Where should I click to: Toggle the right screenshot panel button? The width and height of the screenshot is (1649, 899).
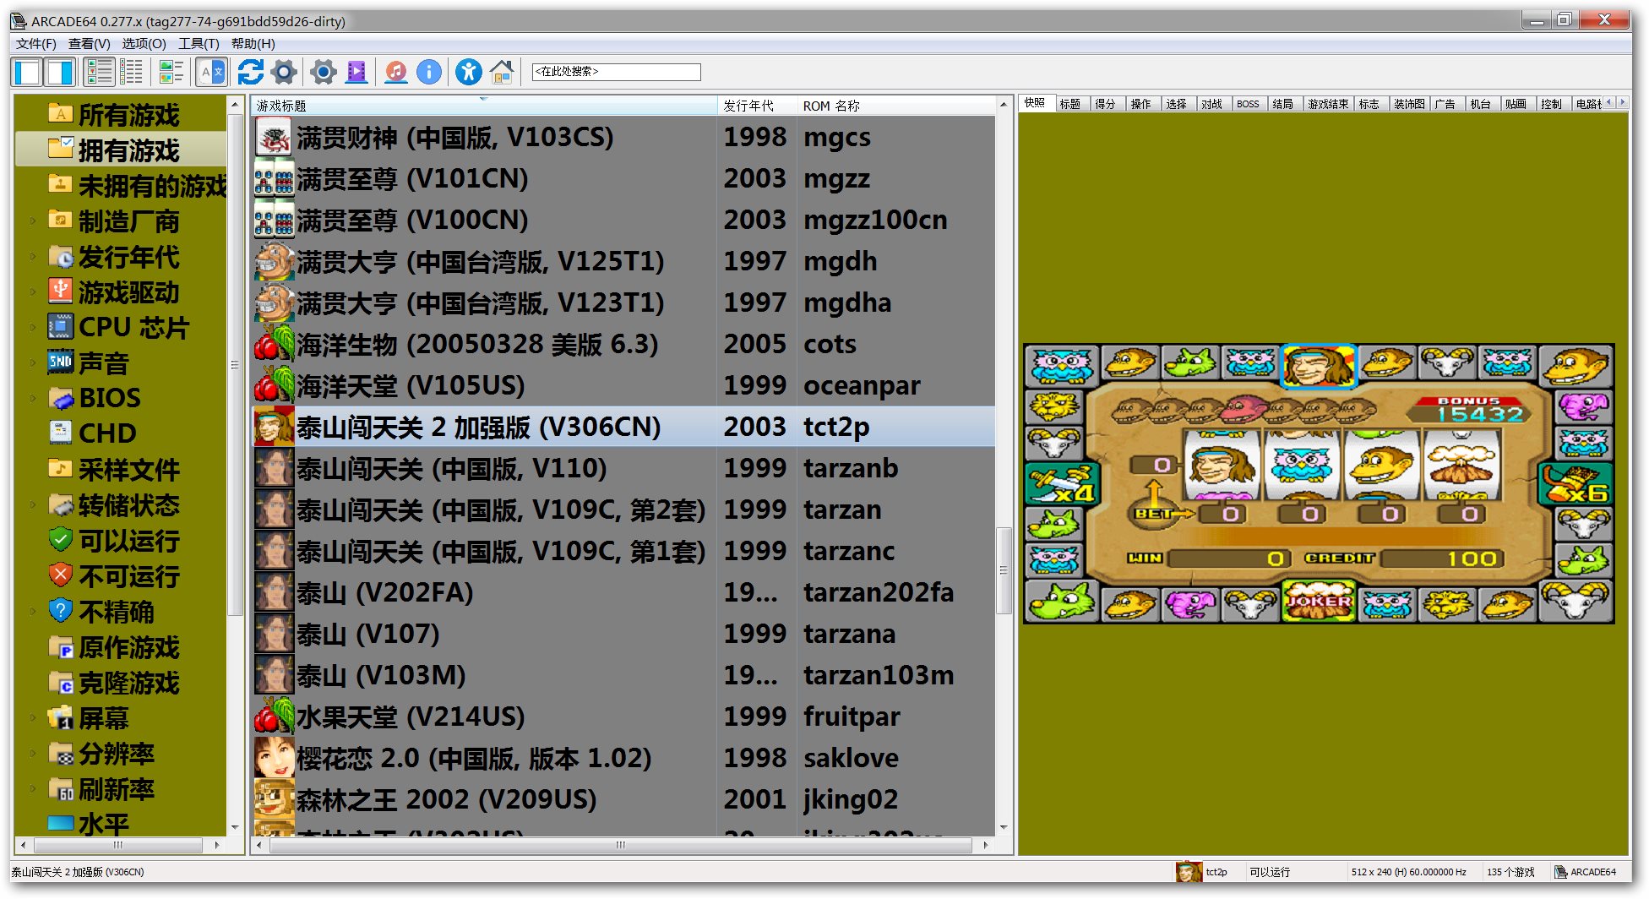[60, 73]
